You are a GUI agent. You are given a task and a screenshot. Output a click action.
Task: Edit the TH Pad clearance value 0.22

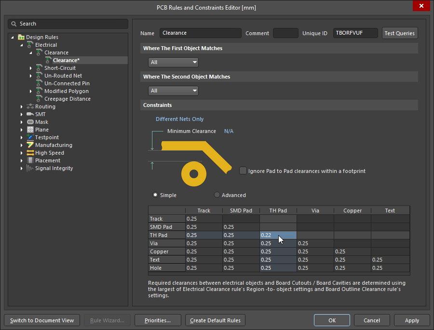[270, 235]
